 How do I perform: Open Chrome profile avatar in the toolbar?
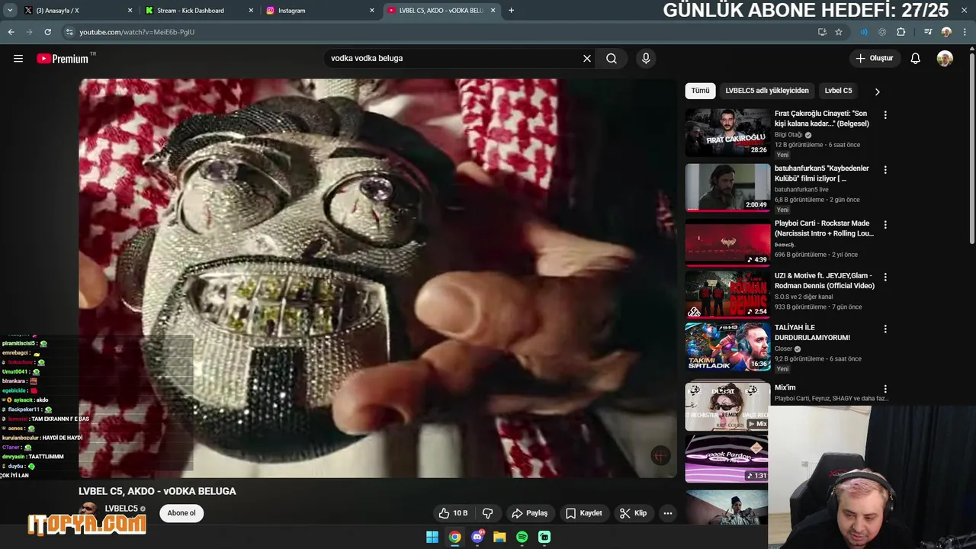[946, 32]
